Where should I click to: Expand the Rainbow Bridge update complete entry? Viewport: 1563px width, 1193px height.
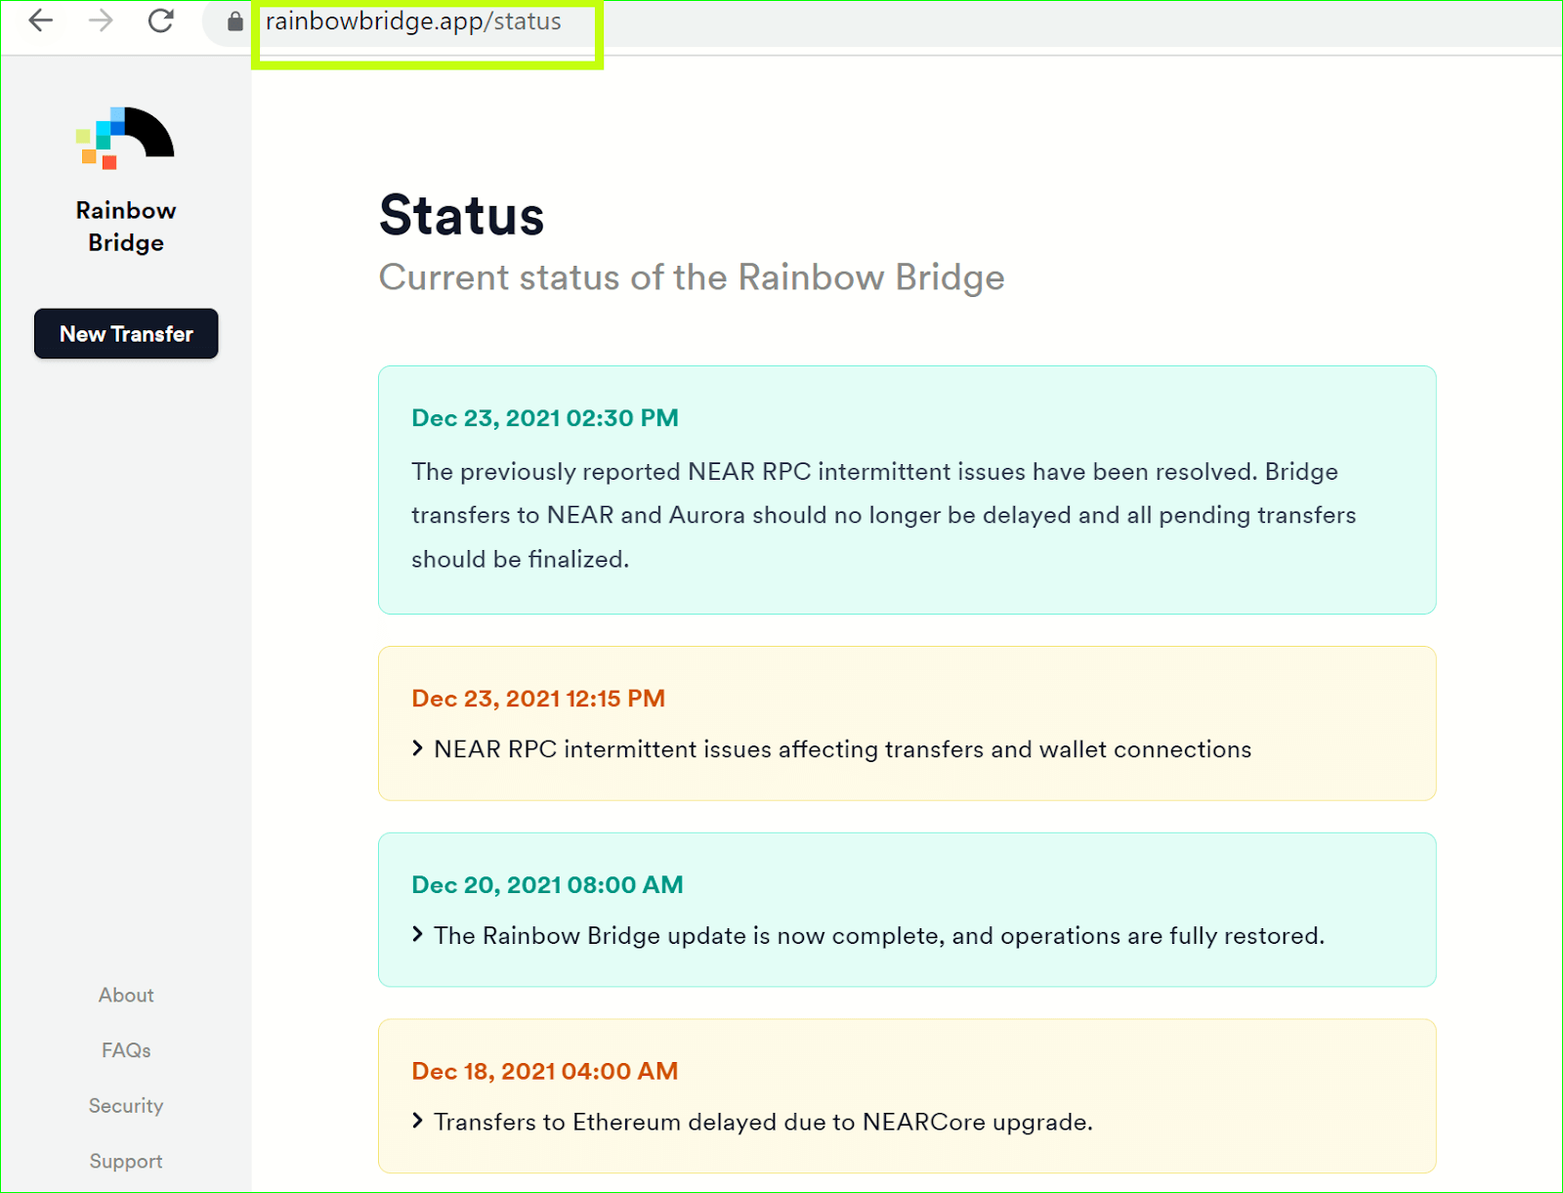click(x=879, y=935)
